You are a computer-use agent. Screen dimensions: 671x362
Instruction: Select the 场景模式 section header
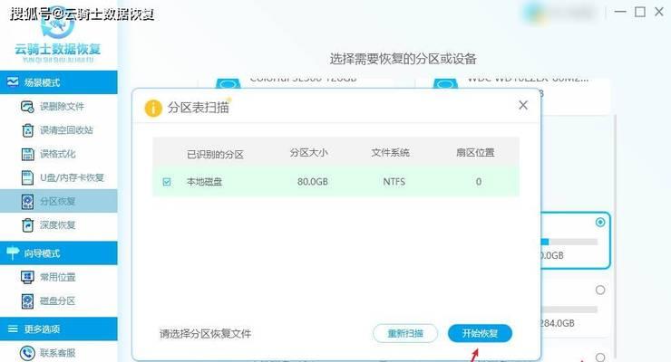coord(59,82)
